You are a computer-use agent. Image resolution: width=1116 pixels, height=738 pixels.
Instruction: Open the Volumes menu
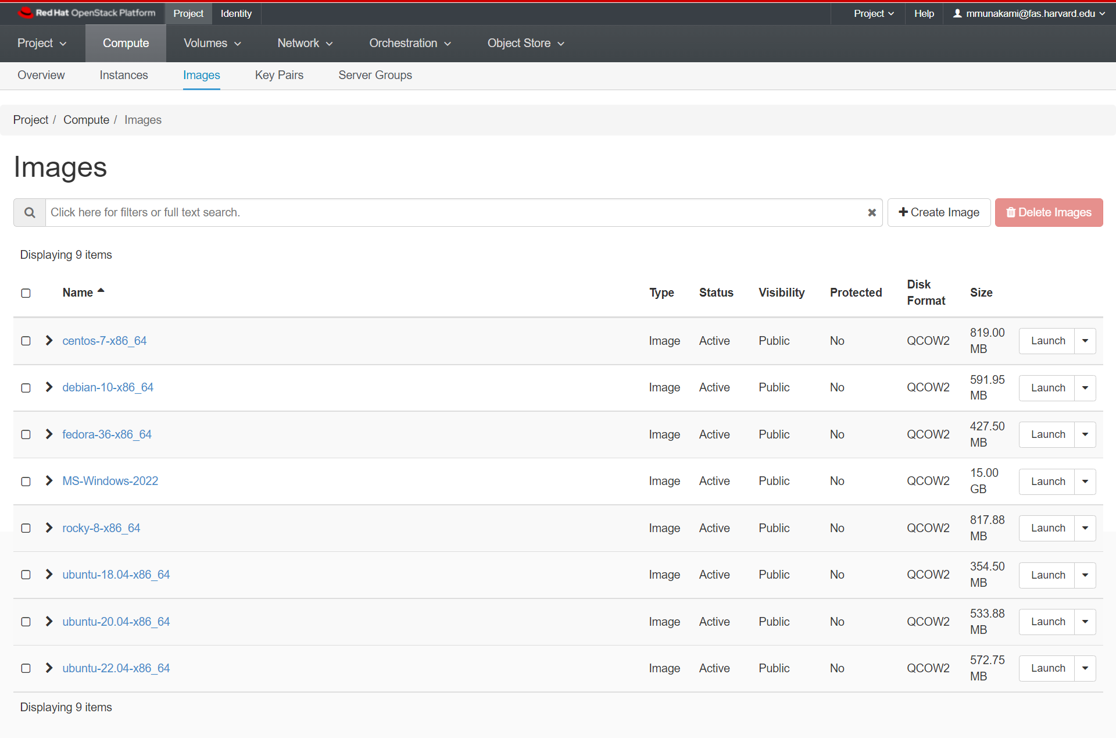click(212, 43)
